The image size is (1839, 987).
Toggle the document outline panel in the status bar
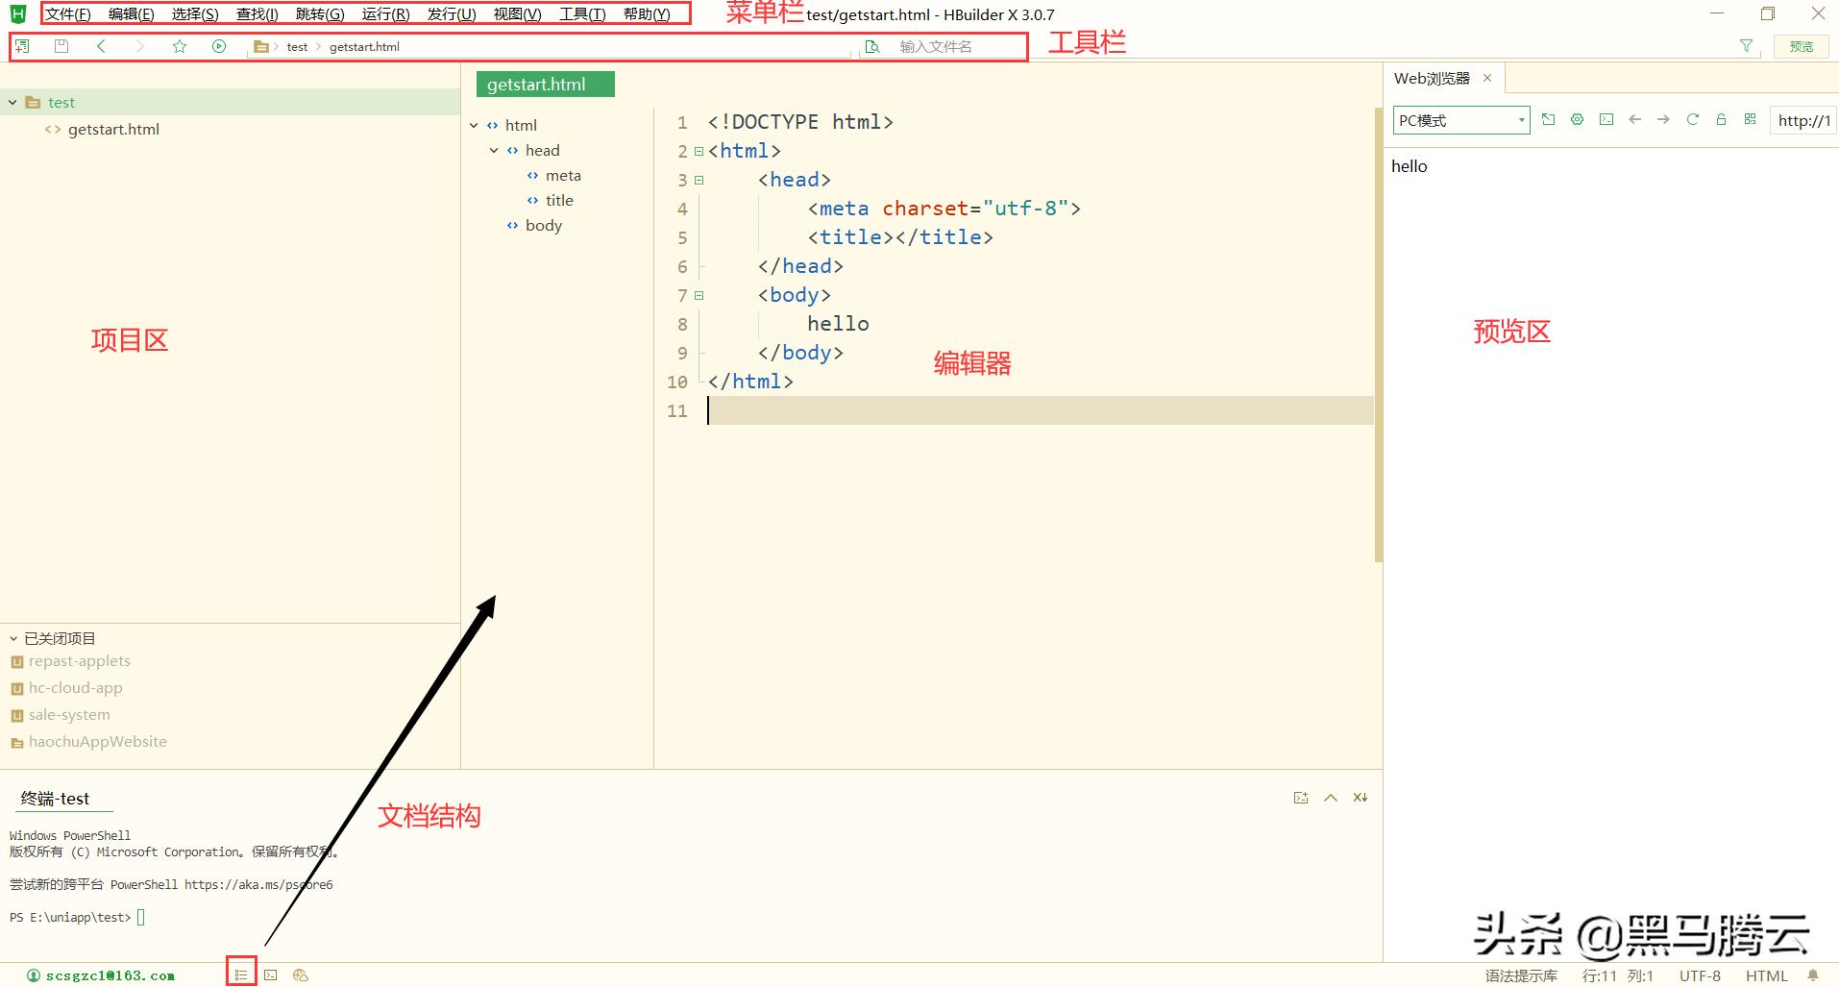241,975
